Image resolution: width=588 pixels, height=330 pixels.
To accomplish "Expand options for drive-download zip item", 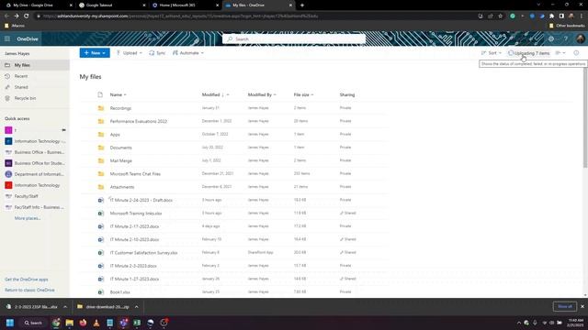I will coord(137,307).
